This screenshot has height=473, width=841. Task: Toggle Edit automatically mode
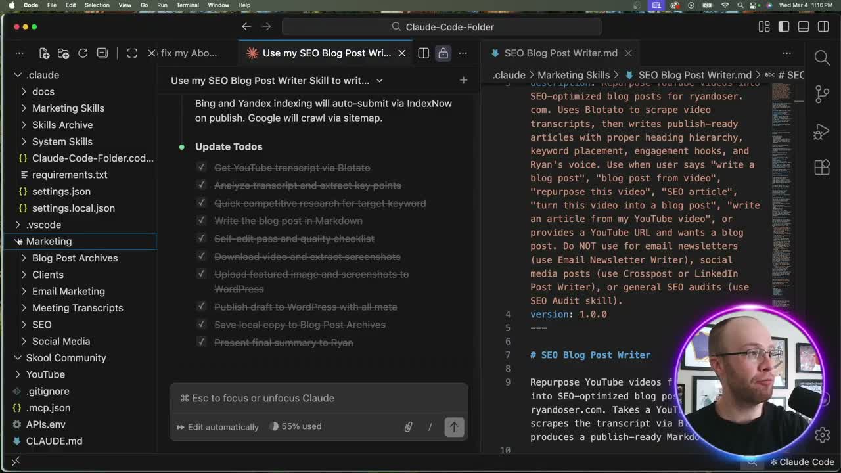pyautogui.click(x=217, y=427)
